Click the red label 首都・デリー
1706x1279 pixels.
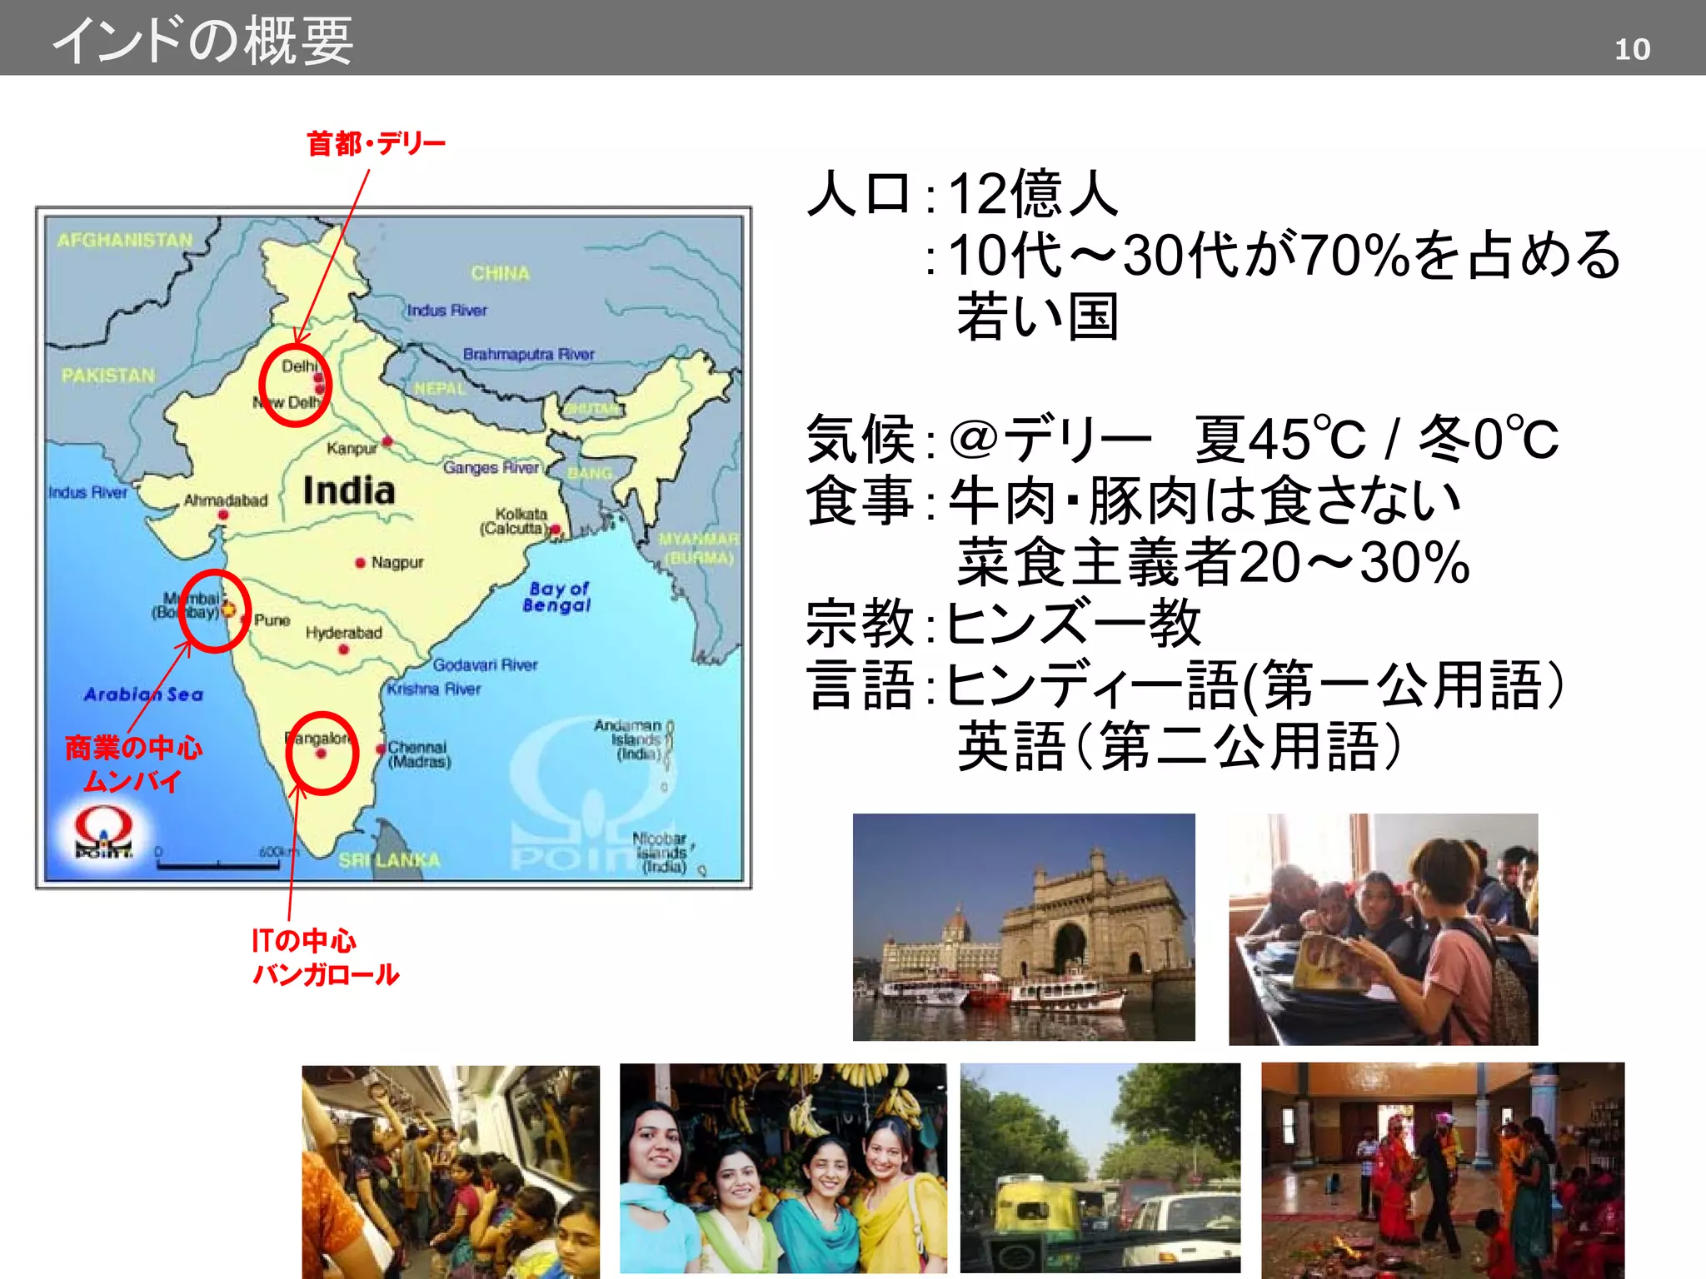pos(376,143)
